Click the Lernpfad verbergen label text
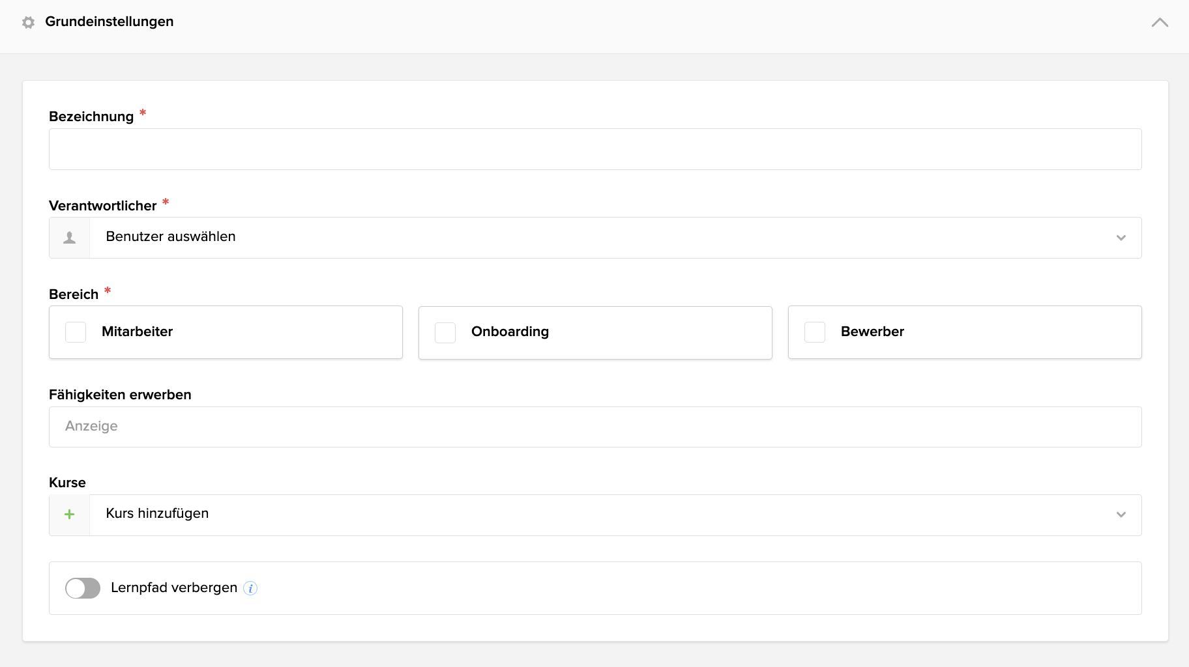The image size is (1189, 667). click(x=174, y=588)
